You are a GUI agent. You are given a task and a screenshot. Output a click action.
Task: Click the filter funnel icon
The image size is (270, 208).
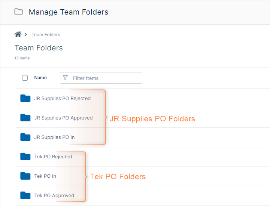pos(66,78)
